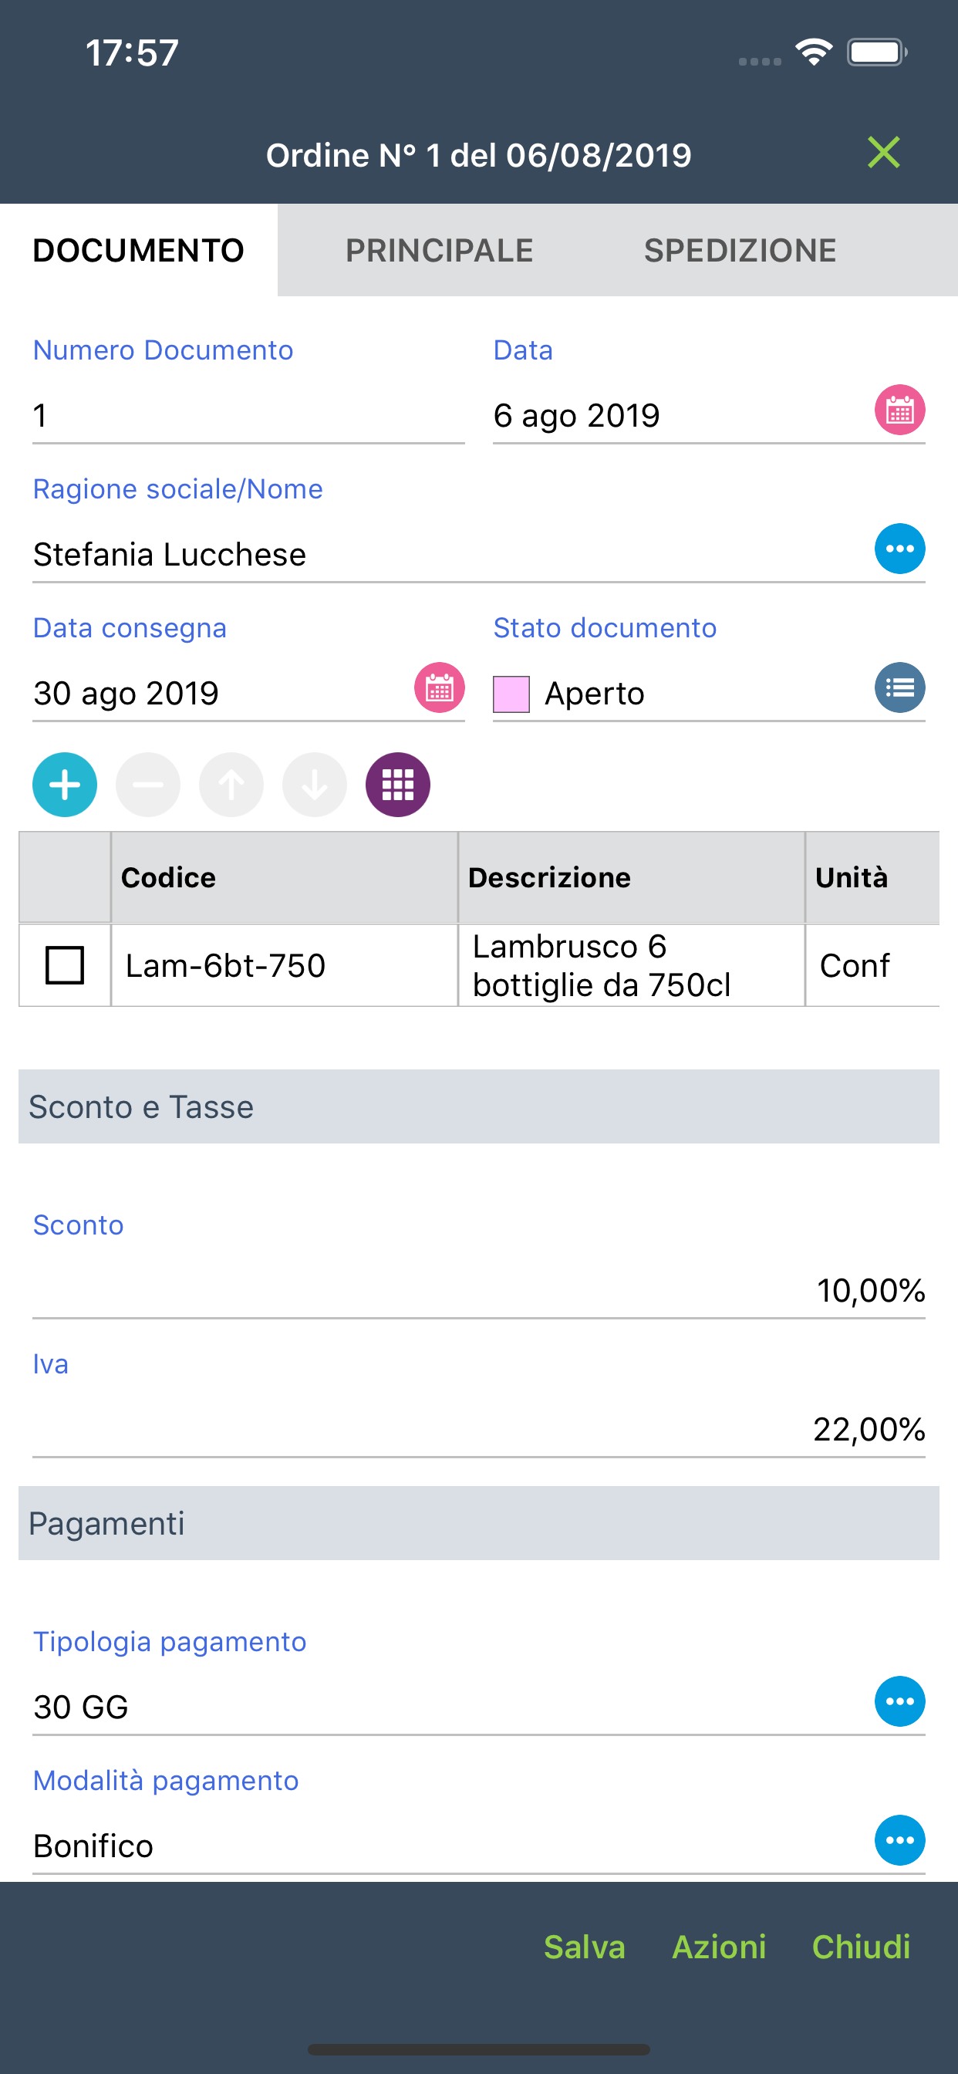The width and height of the screenshot is (958, 2074).
Task: Tap the blue add row plus icon
Action: (64, 785)
